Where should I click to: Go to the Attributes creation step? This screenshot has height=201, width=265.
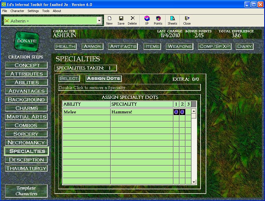click(26, 74)
